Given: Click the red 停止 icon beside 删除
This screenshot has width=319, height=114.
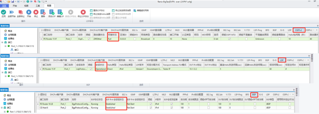Looking at the screenshot, I should (x=36, y=12).
